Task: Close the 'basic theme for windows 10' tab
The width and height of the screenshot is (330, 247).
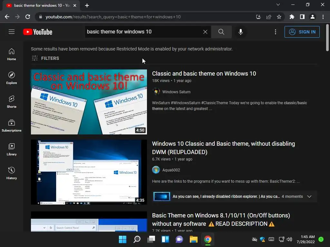Action: coord(75,5)
